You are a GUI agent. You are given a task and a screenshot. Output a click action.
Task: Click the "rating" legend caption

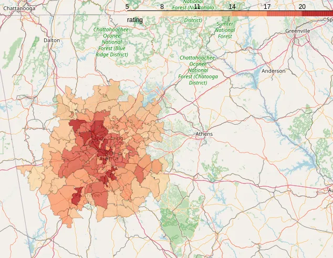click(x=135, y=19)
